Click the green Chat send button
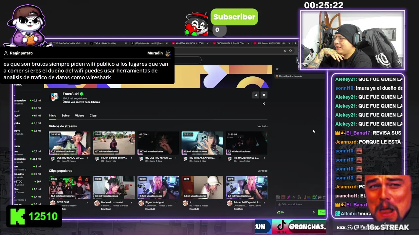Image resolution: width=419 pixels, height=235 pixels. coord(322,212)
